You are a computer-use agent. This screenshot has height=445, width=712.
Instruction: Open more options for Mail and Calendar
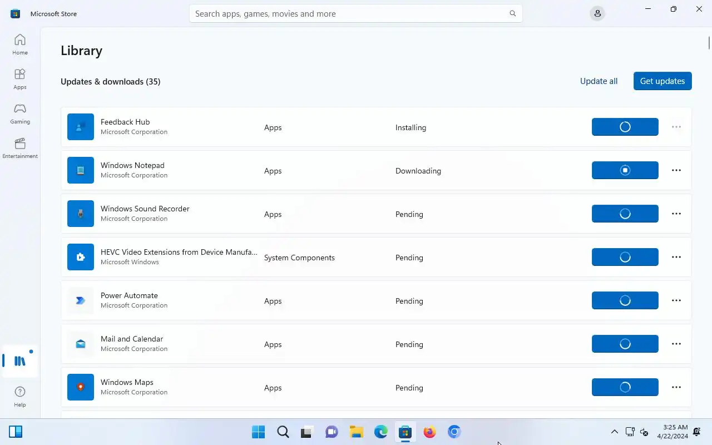click(x=676, y=344)
